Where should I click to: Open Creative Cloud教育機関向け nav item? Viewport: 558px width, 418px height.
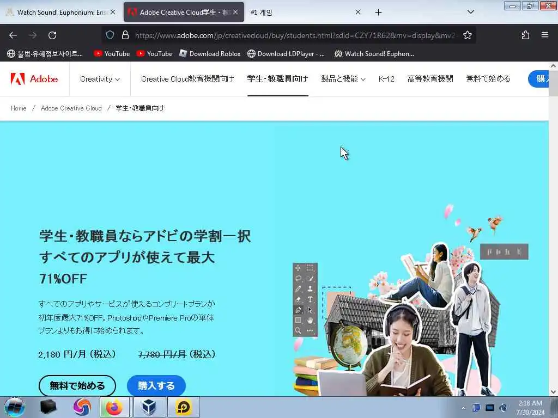pyautogui.click(x=187, y=79)
